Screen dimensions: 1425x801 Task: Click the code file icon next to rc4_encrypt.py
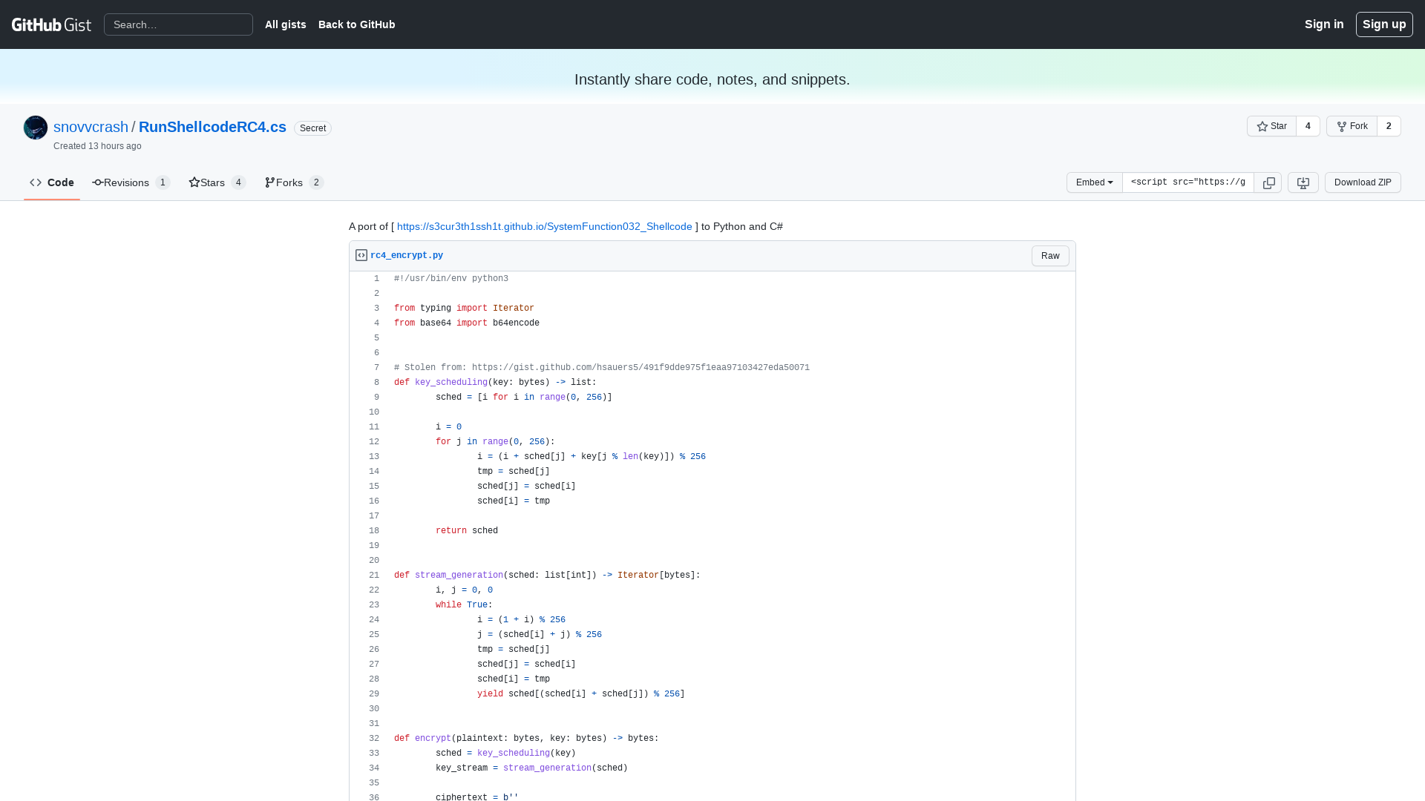(361, 254)
